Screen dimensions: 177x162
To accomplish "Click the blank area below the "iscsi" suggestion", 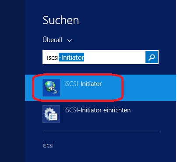I will pyautogui.click(x=100, y=156).
